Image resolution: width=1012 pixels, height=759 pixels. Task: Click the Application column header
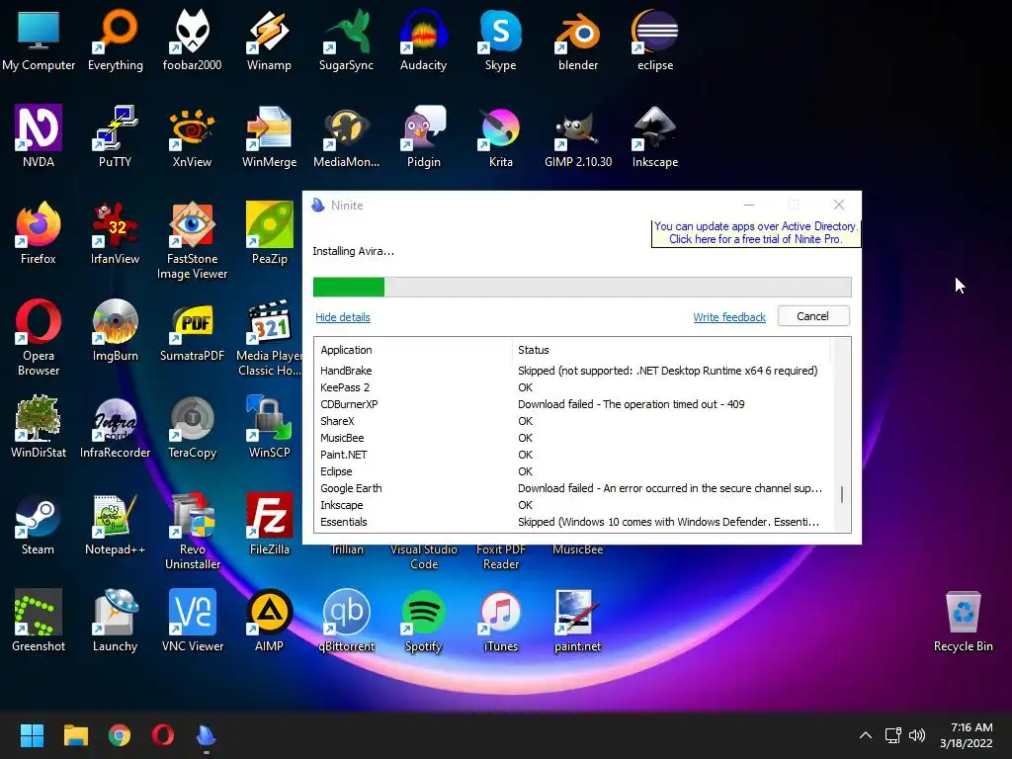pos(413,350)
